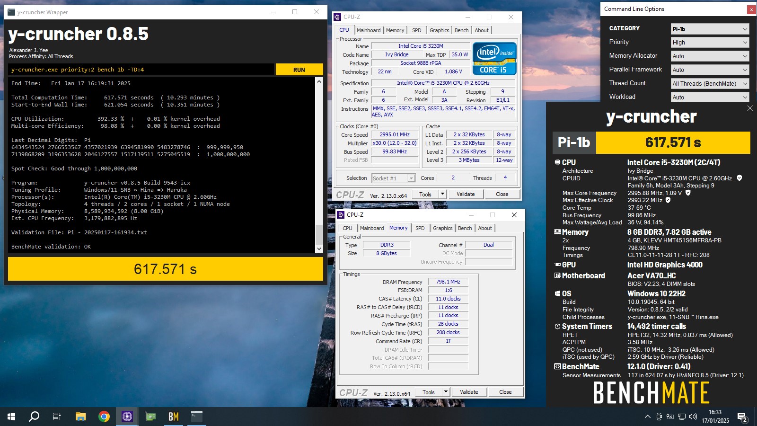757x426 pixels.
Task: Show hidden system tray icons
Action: 647,417
